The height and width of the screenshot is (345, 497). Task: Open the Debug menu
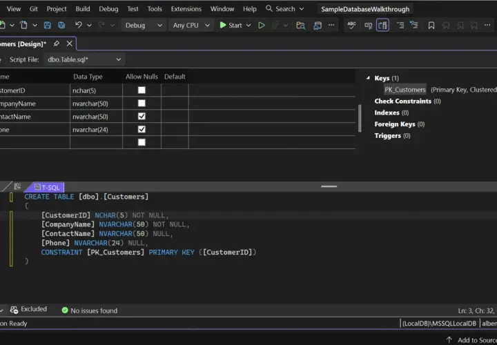coord(108,9)
